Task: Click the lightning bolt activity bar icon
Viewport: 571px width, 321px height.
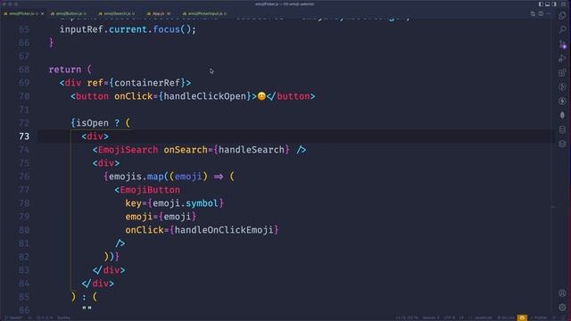Action: (x=562, y=101)
